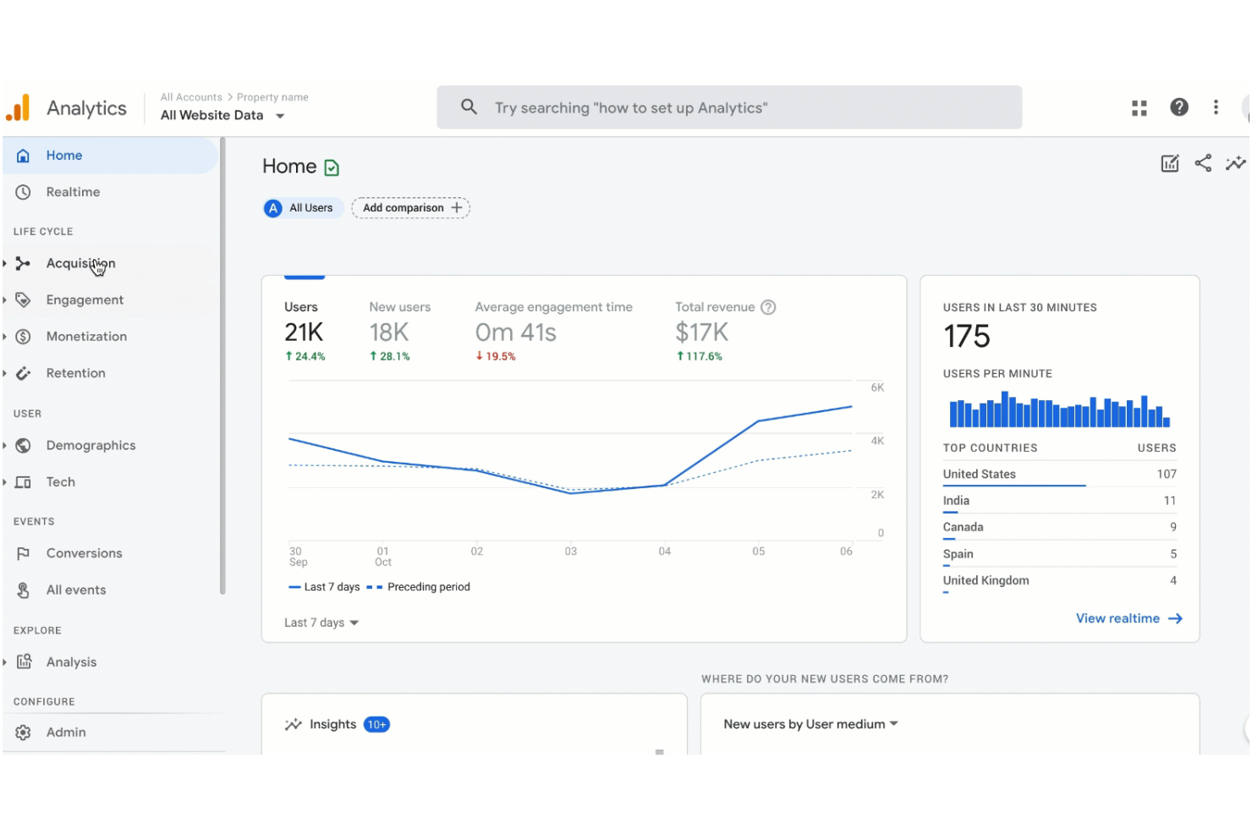This screenshot has height=835, width=1252.
Task: Open the apps grid icon
Action: pos(1139,107)
